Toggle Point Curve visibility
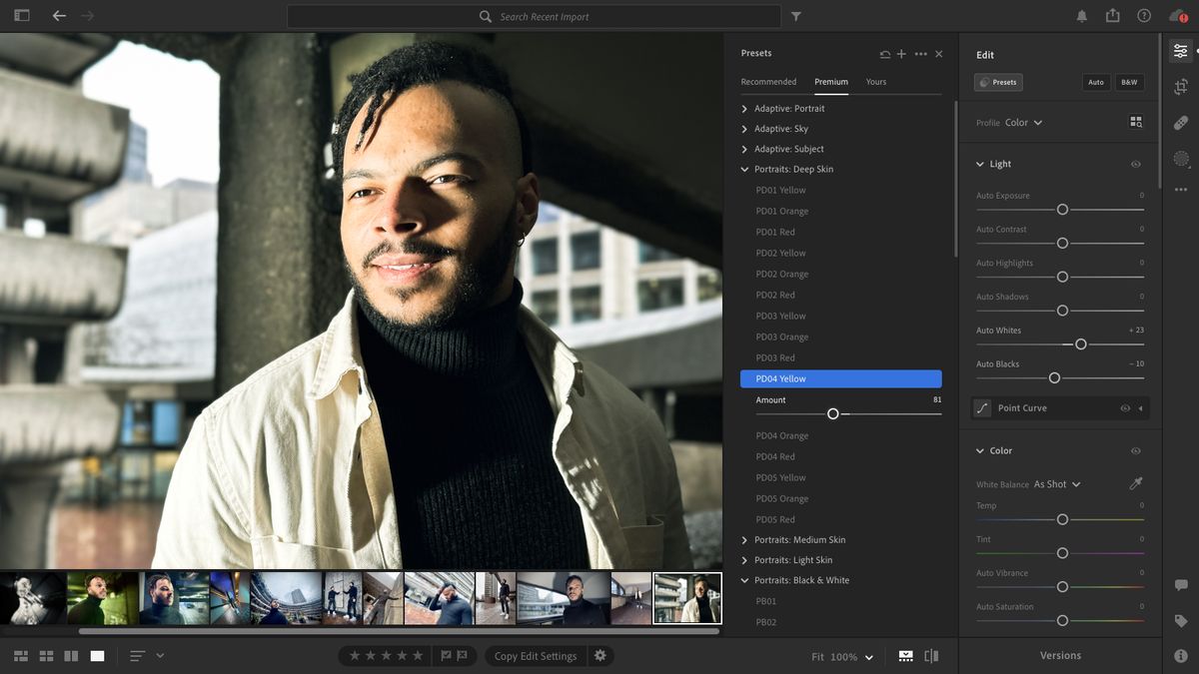 tap(1125, 407)
